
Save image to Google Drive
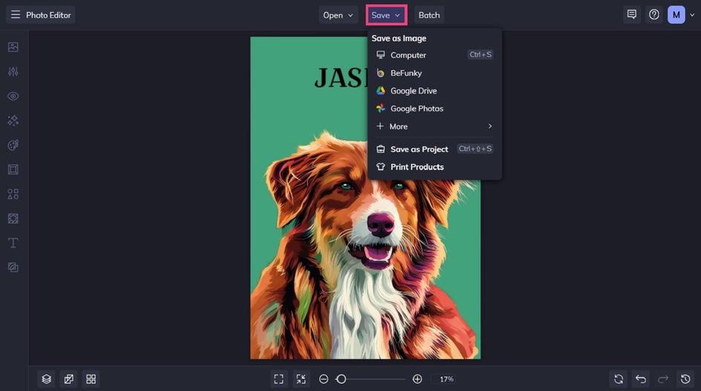pos(434,91)
